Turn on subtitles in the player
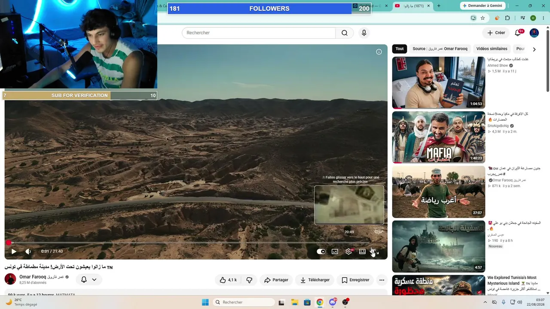Viewport: 550px width, 309px height. 335,251
